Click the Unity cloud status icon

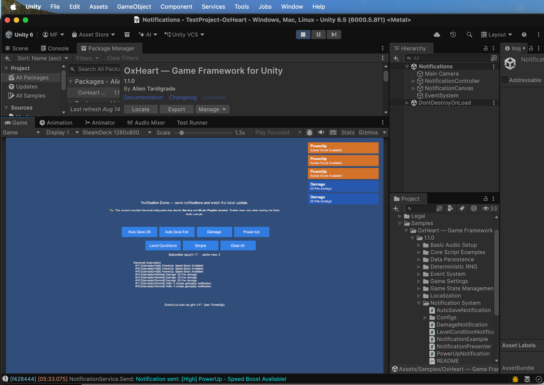point(437,35)
